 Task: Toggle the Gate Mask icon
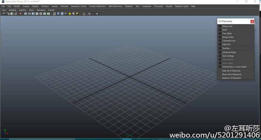coord(37,14)
